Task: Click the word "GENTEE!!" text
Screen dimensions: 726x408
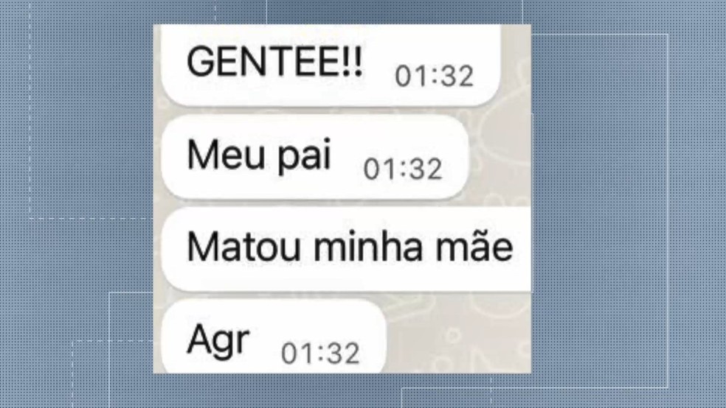Action: (274, 61)
